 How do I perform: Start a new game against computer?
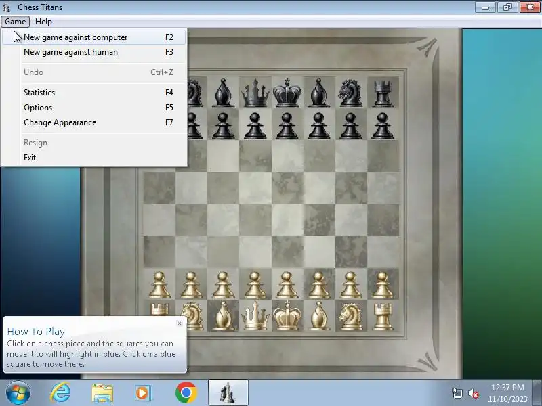coord(94,37)
